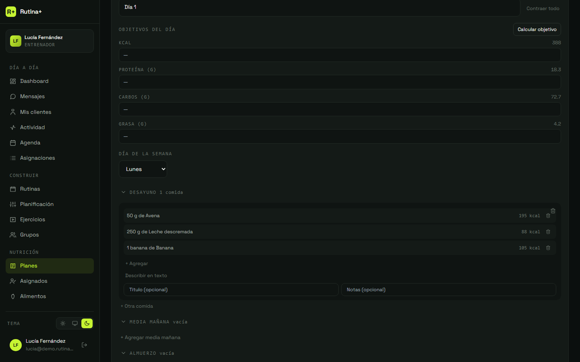Go to Mis clientes person icon
The height and width of the screenshot is (362, 580).
(13, 112)
